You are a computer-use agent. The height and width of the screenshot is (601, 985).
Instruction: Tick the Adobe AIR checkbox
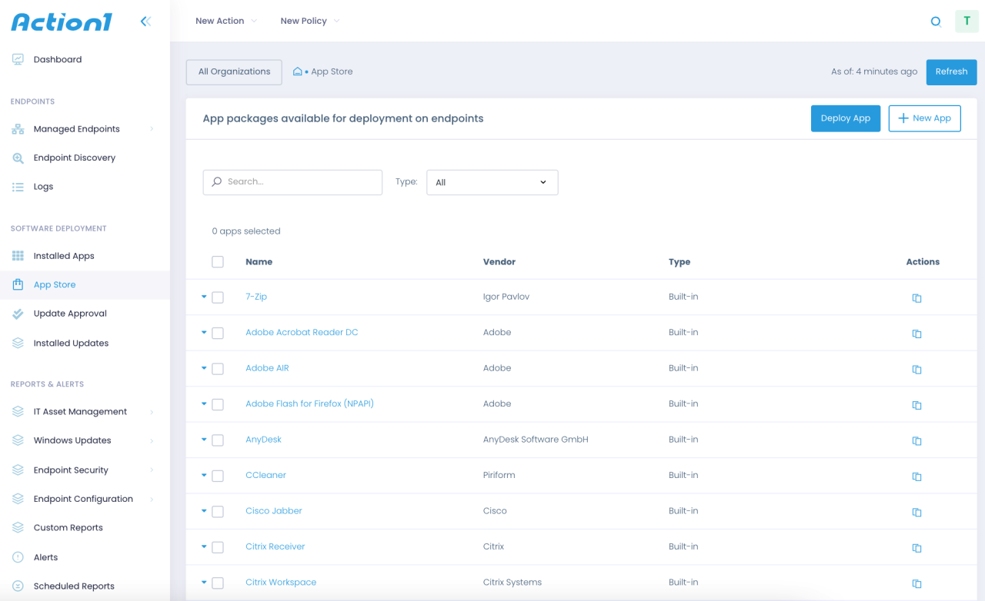[218, 369]
